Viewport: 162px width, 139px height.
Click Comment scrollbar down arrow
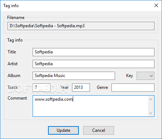(x=151, y=113)
